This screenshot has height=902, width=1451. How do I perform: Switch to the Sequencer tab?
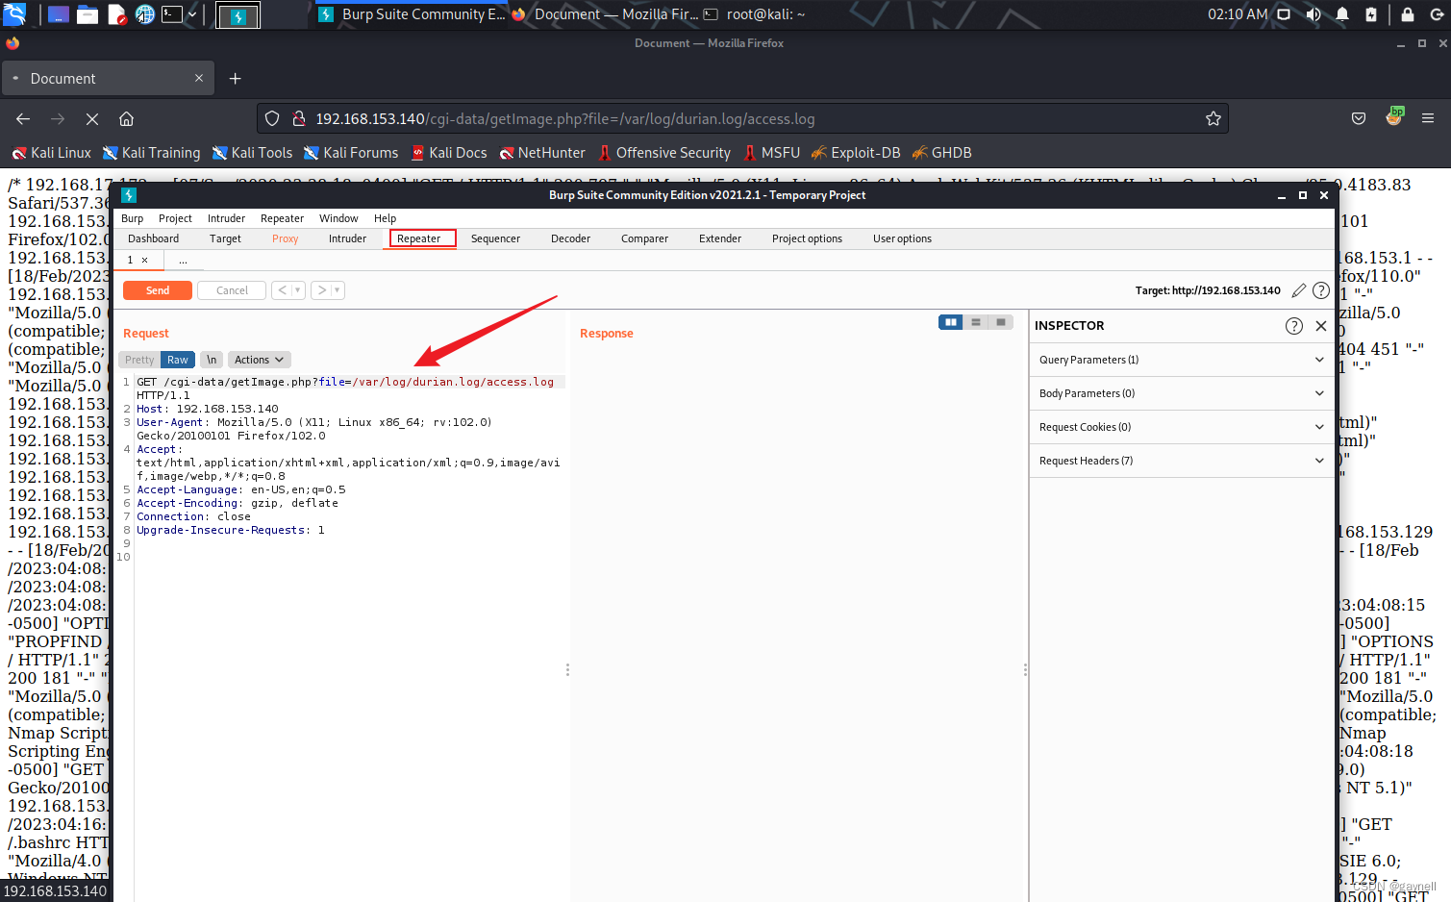click(495, 238)
